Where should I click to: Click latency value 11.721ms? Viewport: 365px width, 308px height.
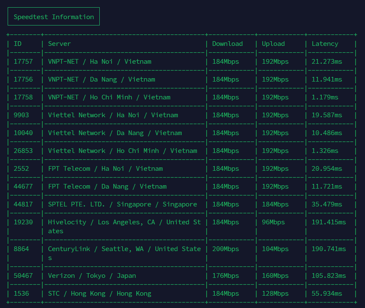click(x=327, y=186)
